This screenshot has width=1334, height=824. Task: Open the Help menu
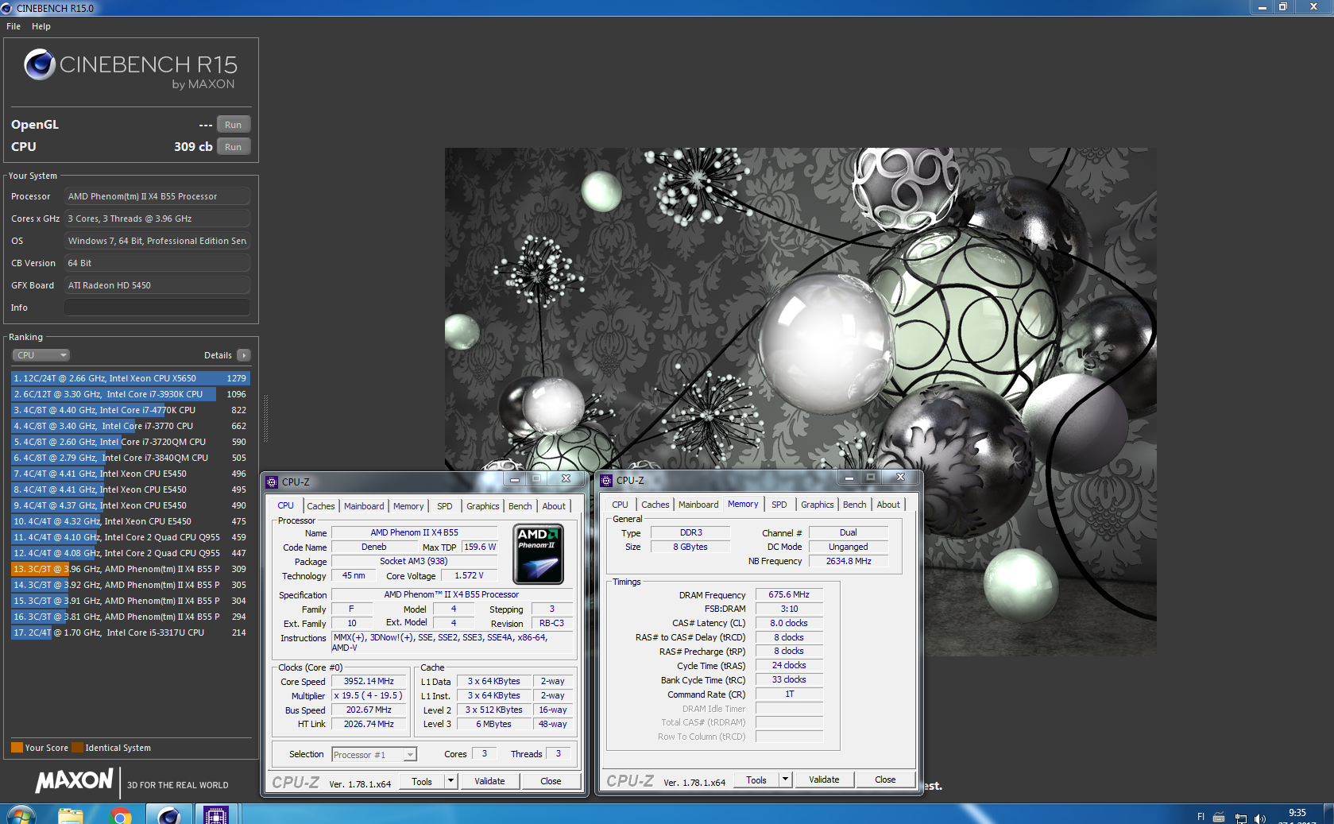(41, 26)
